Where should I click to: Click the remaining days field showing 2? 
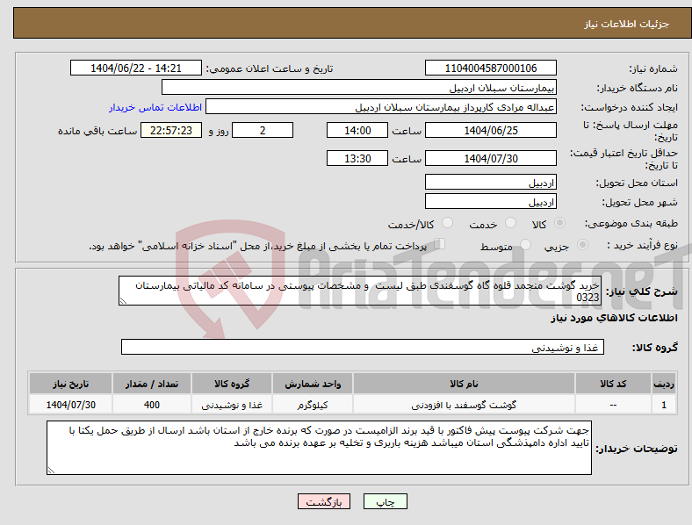pyautogui.click(x=263, y=130)
